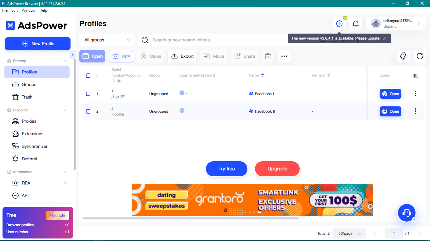Image resolution: width=430 pixels, height=241 pixels.
Task: Open the Window menu
Action: pyautogui.click(x=29, y=10)
